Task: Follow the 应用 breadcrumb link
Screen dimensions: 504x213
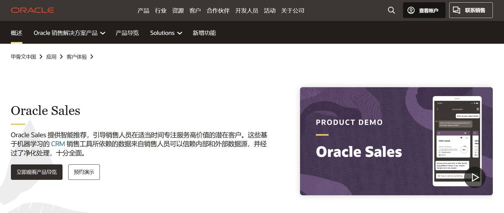Action: tap(51, 57)
